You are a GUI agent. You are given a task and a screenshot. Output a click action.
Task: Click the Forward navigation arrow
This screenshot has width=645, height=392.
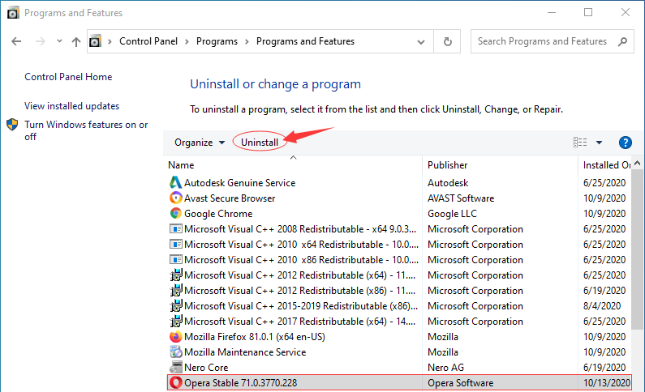(x=41, y=41)
